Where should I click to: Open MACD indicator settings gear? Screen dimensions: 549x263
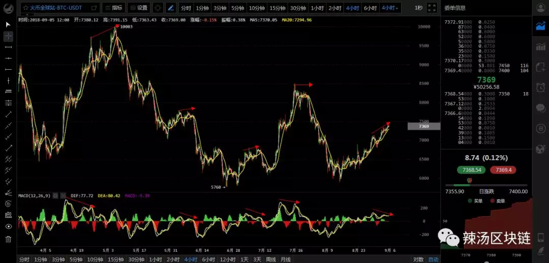55,196
